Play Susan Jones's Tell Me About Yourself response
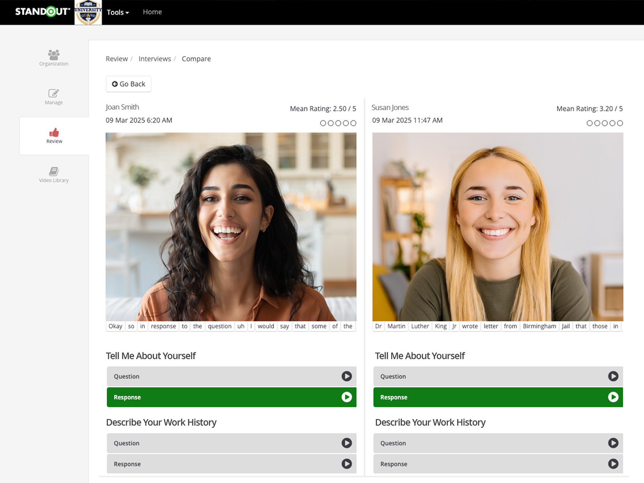 613,397
